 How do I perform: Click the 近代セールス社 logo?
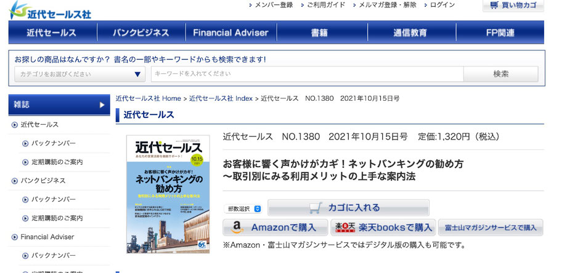[x=50, y=10]
